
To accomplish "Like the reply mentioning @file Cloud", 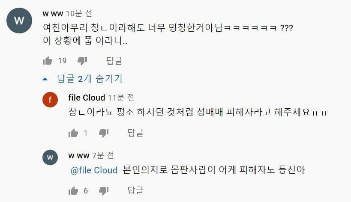I will pos(73,190).
